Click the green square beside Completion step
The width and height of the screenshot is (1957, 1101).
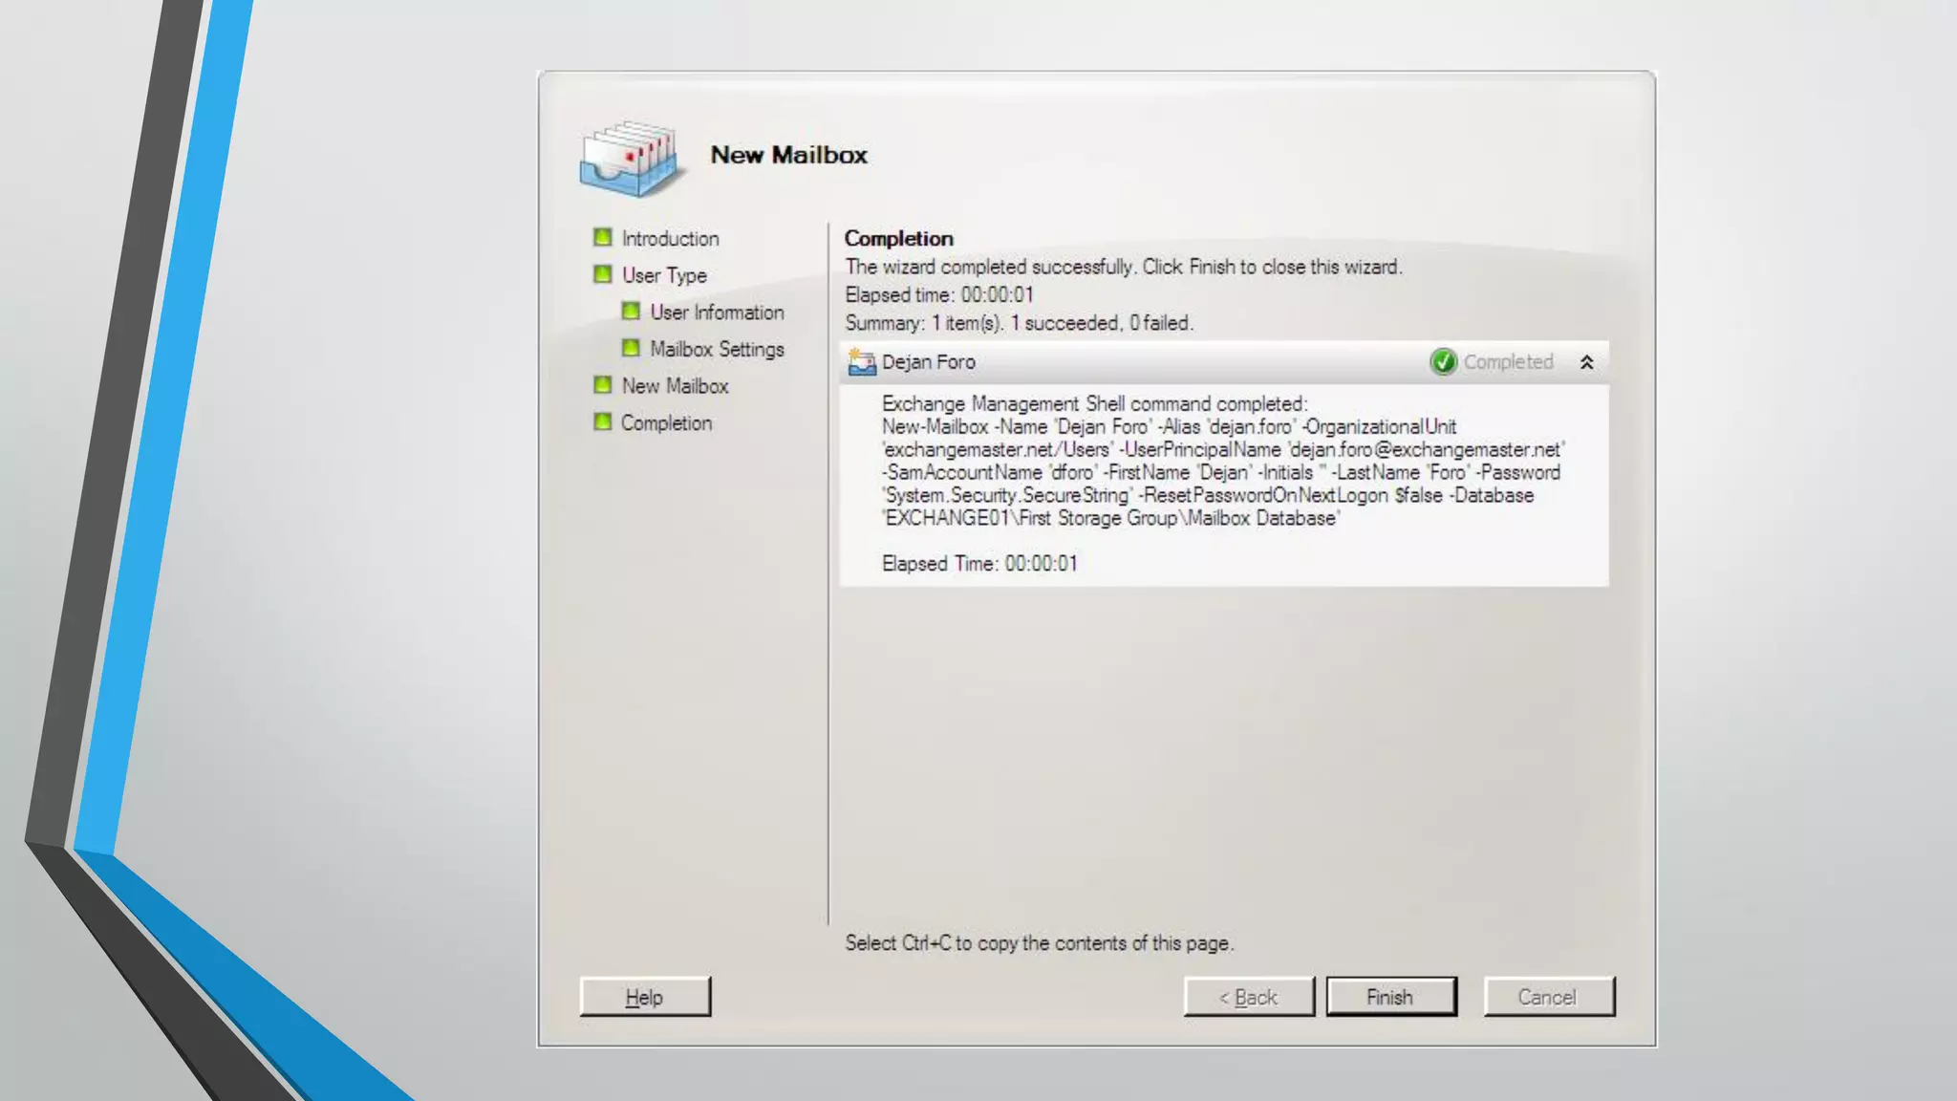(x=602, y=421)
